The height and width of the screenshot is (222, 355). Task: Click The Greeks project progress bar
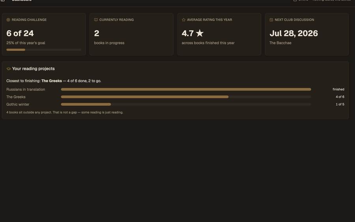click(x=186, y=97)
